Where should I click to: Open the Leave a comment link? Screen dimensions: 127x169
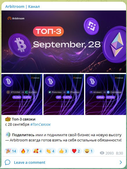pos(30,162)
